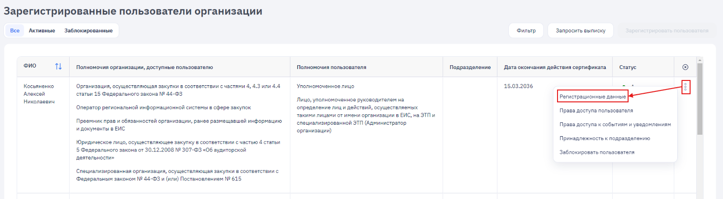
Task: Switch to the Активные tab
Action: point(42,30)
